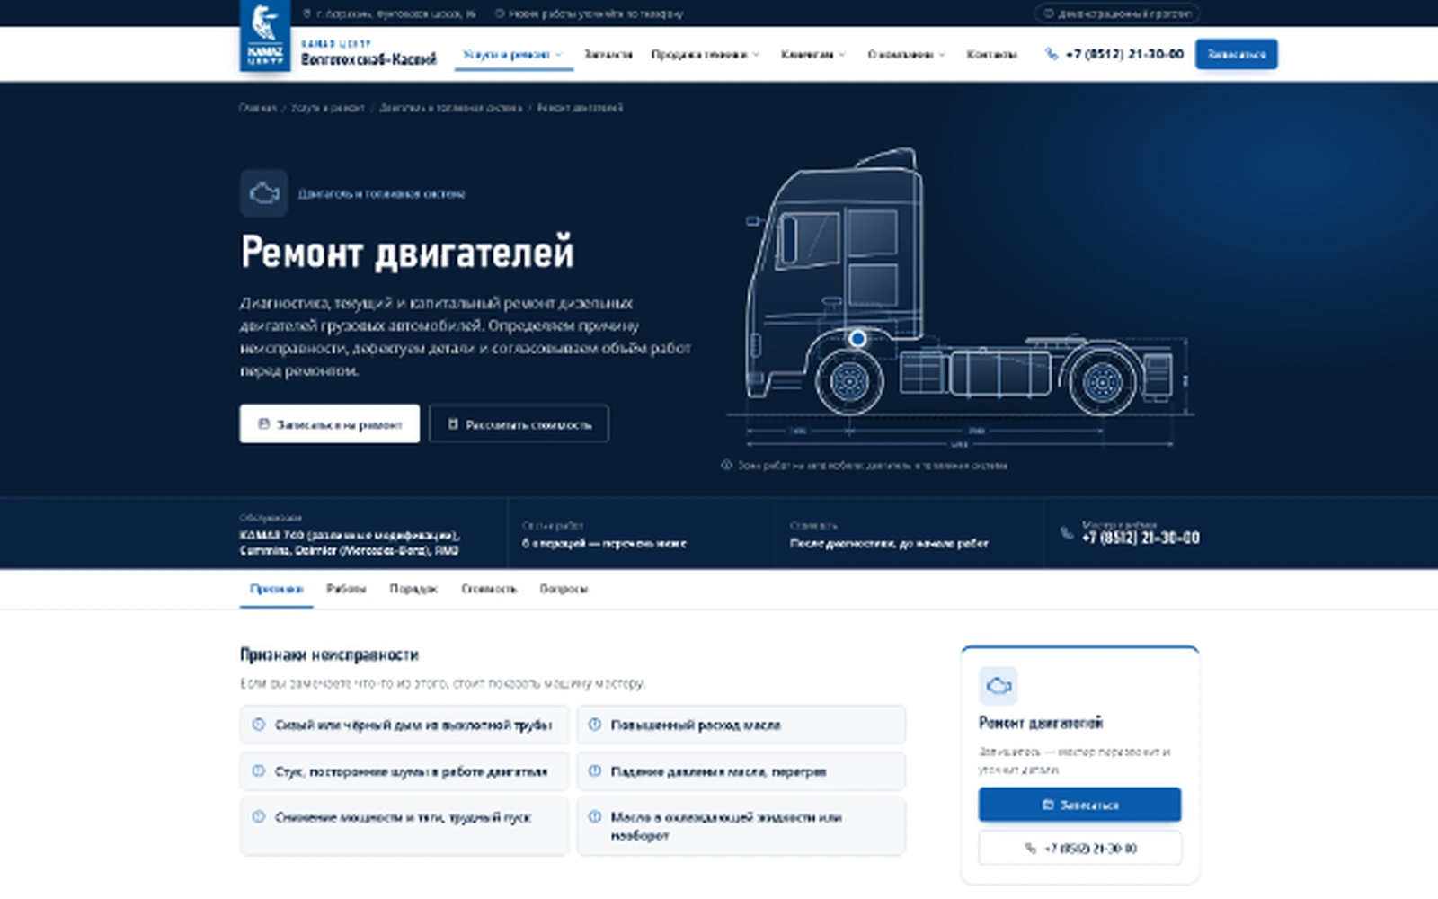Click the "Признаки неисправности" section heading
Image resolution: width=1438 pixels, height=899 pixels.
[x=329, y=654]
